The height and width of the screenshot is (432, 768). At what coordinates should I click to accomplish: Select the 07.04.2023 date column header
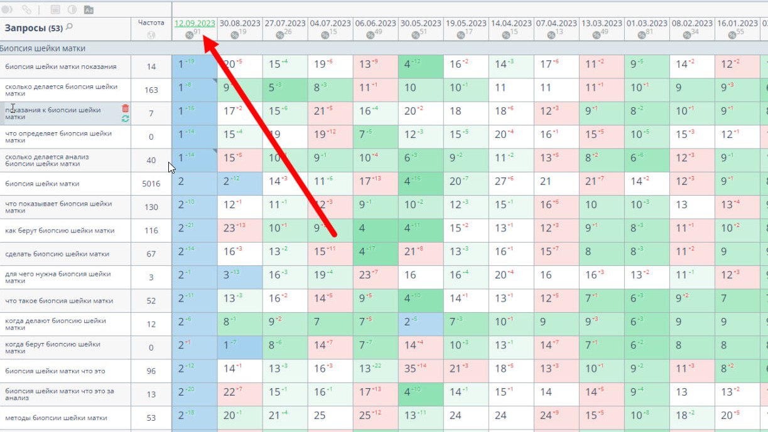[556, 23]
